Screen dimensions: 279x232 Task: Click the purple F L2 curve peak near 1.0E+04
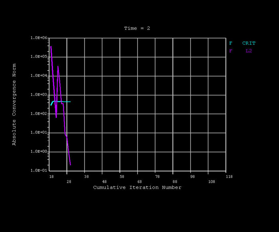click(x=58, y=67)
